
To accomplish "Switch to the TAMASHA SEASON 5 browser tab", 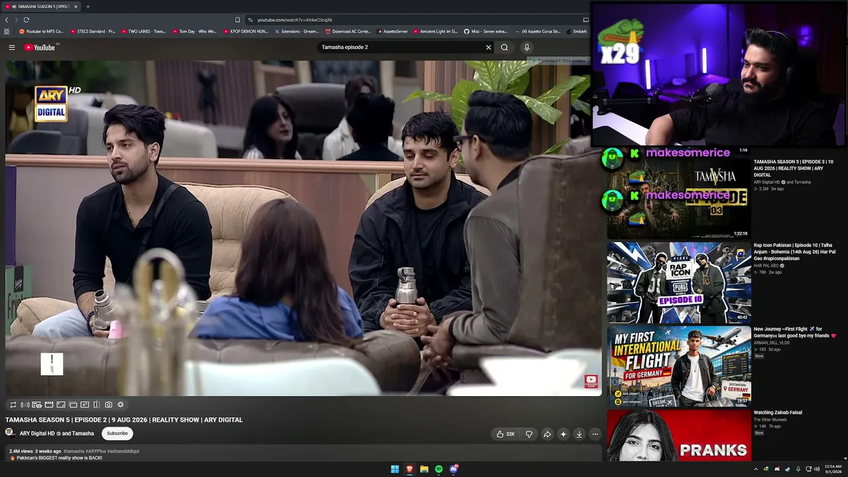I will pos(41,7).
